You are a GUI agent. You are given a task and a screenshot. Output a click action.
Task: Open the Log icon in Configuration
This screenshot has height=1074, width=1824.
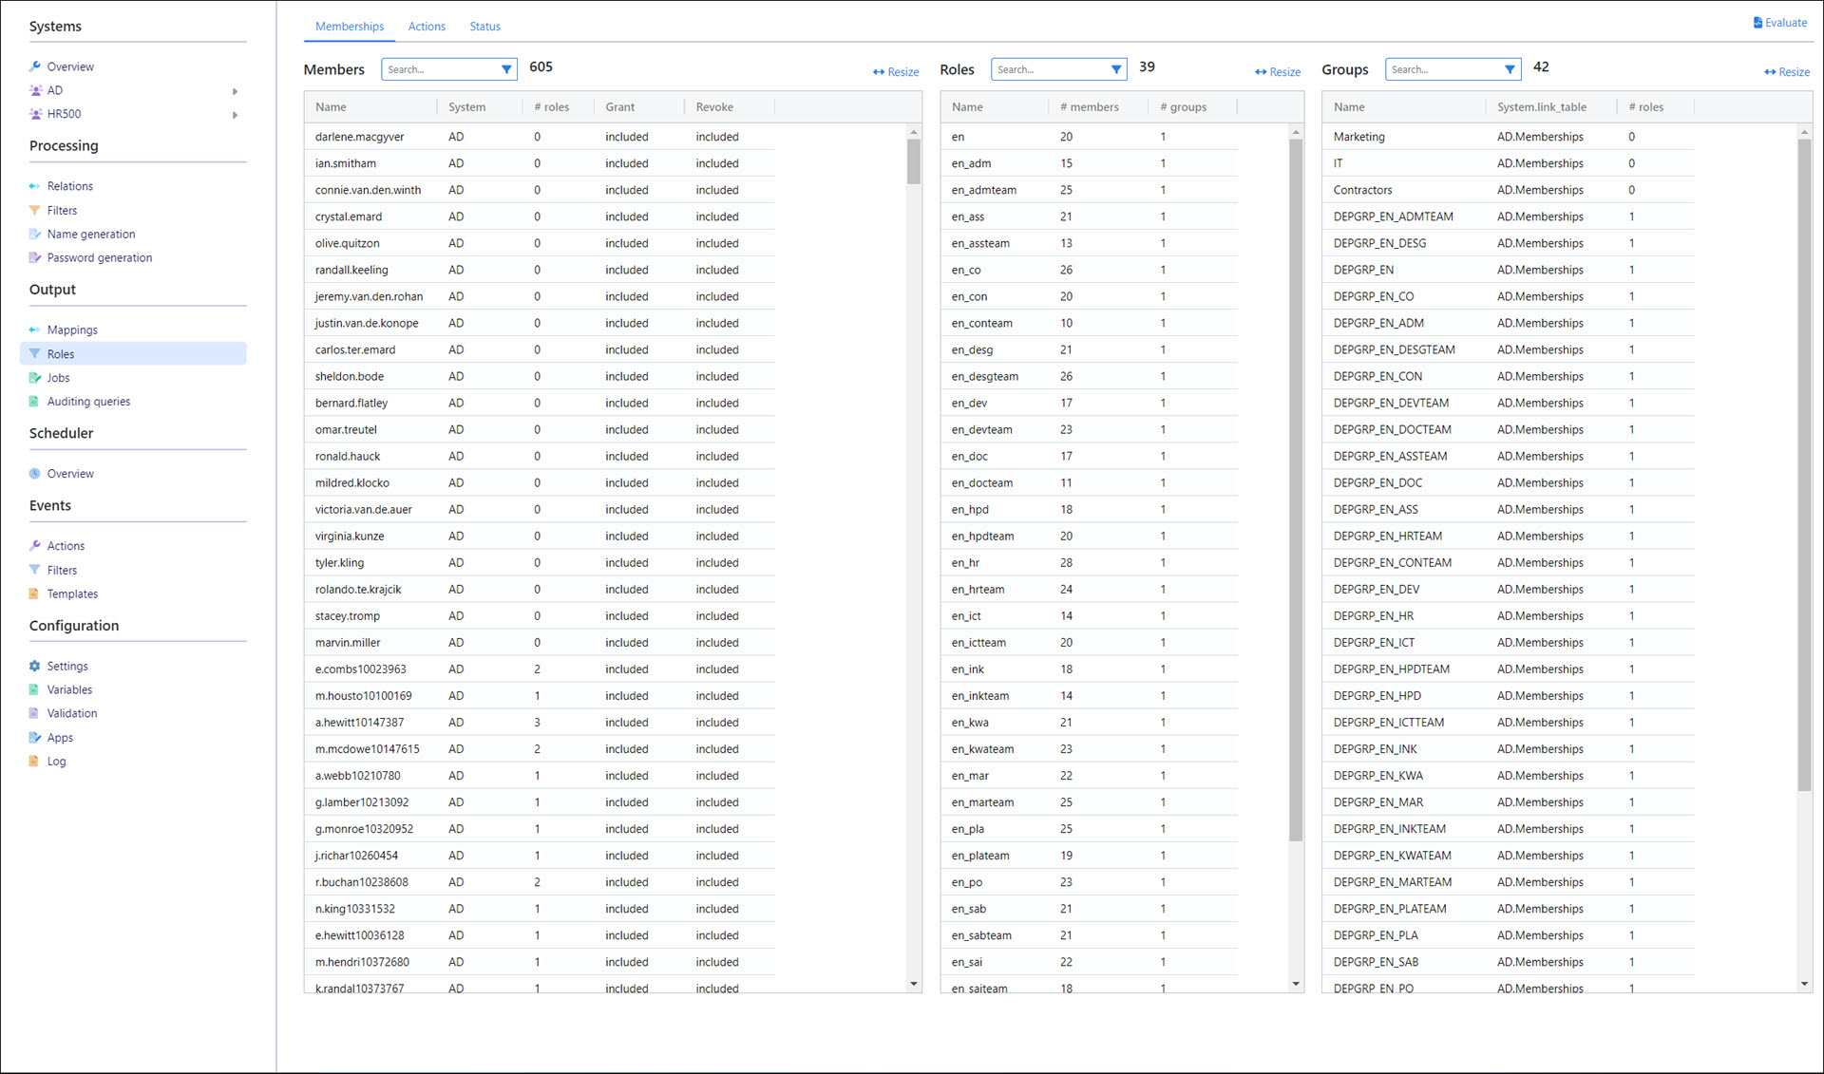coord(35,762)
